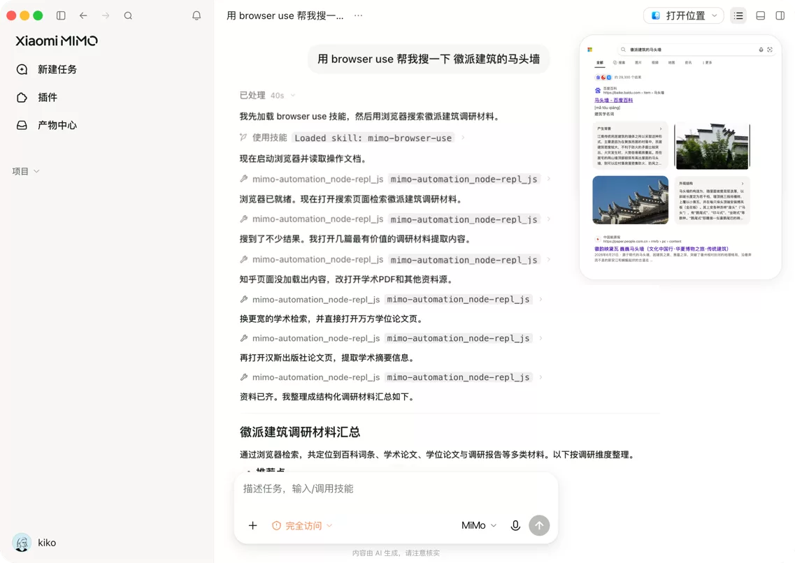This screenshot has height=563, width=795.
Task: Click the preview visual search camera icon
Action: coord(770,50)
